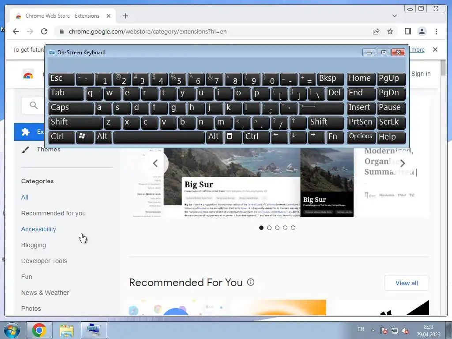Open the Chrome profile avatar menu
The image size is (452, 339).
[422, 31]
